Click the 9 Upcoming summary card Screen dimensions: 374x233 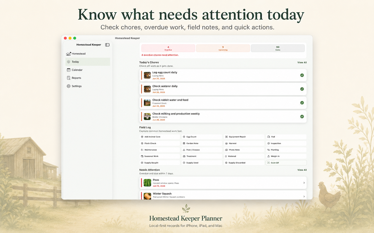pos(223,48)
